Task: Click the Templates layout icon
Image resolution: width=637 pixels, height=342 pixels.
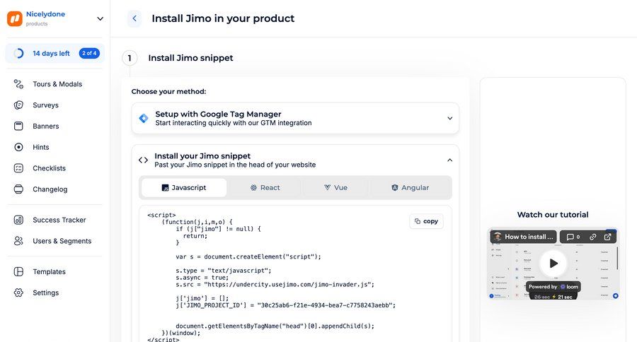Action: pyautogui.click(x=18, y=272)
